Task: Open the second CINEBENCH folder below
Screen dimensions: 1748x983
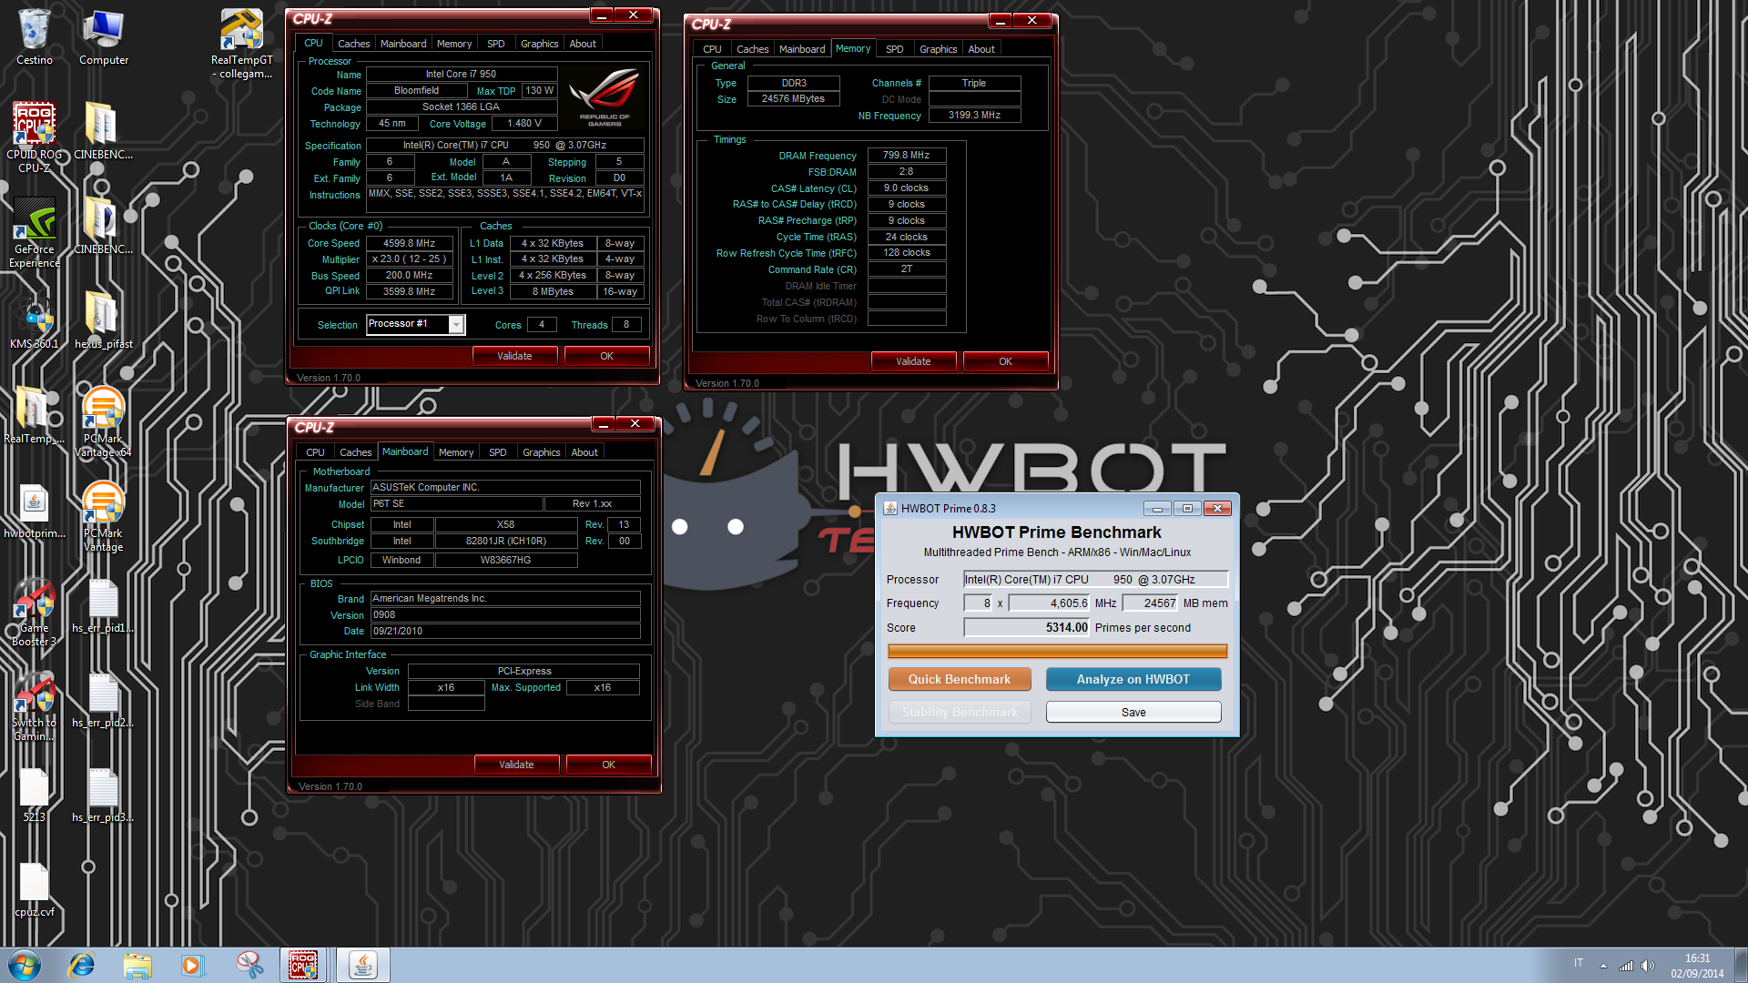Action: (x=103, y=226)
